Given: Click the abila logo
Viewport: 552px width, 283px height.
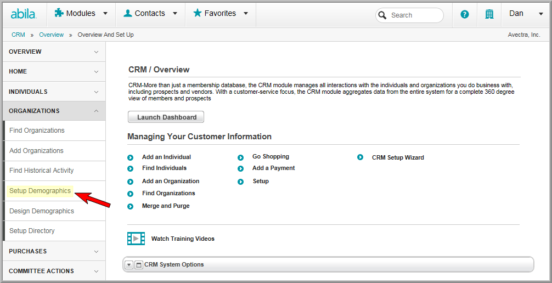Looking at the screenshot, I should pyautogui.click(x=24, y=14).
